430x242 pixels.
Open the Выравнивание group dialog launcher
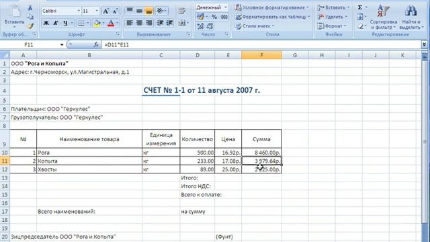pos(189,34)
